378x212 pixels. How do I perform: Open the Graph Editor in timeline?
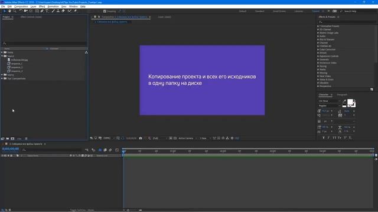tap(117, 150)
